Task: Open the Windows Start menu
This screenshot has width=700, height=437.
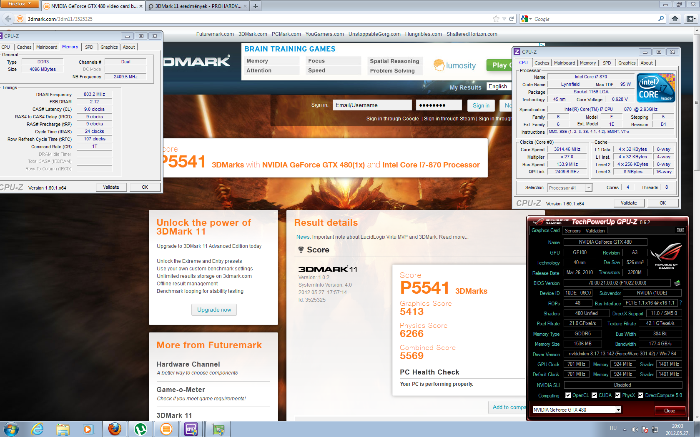Action: tap(10, 429)
